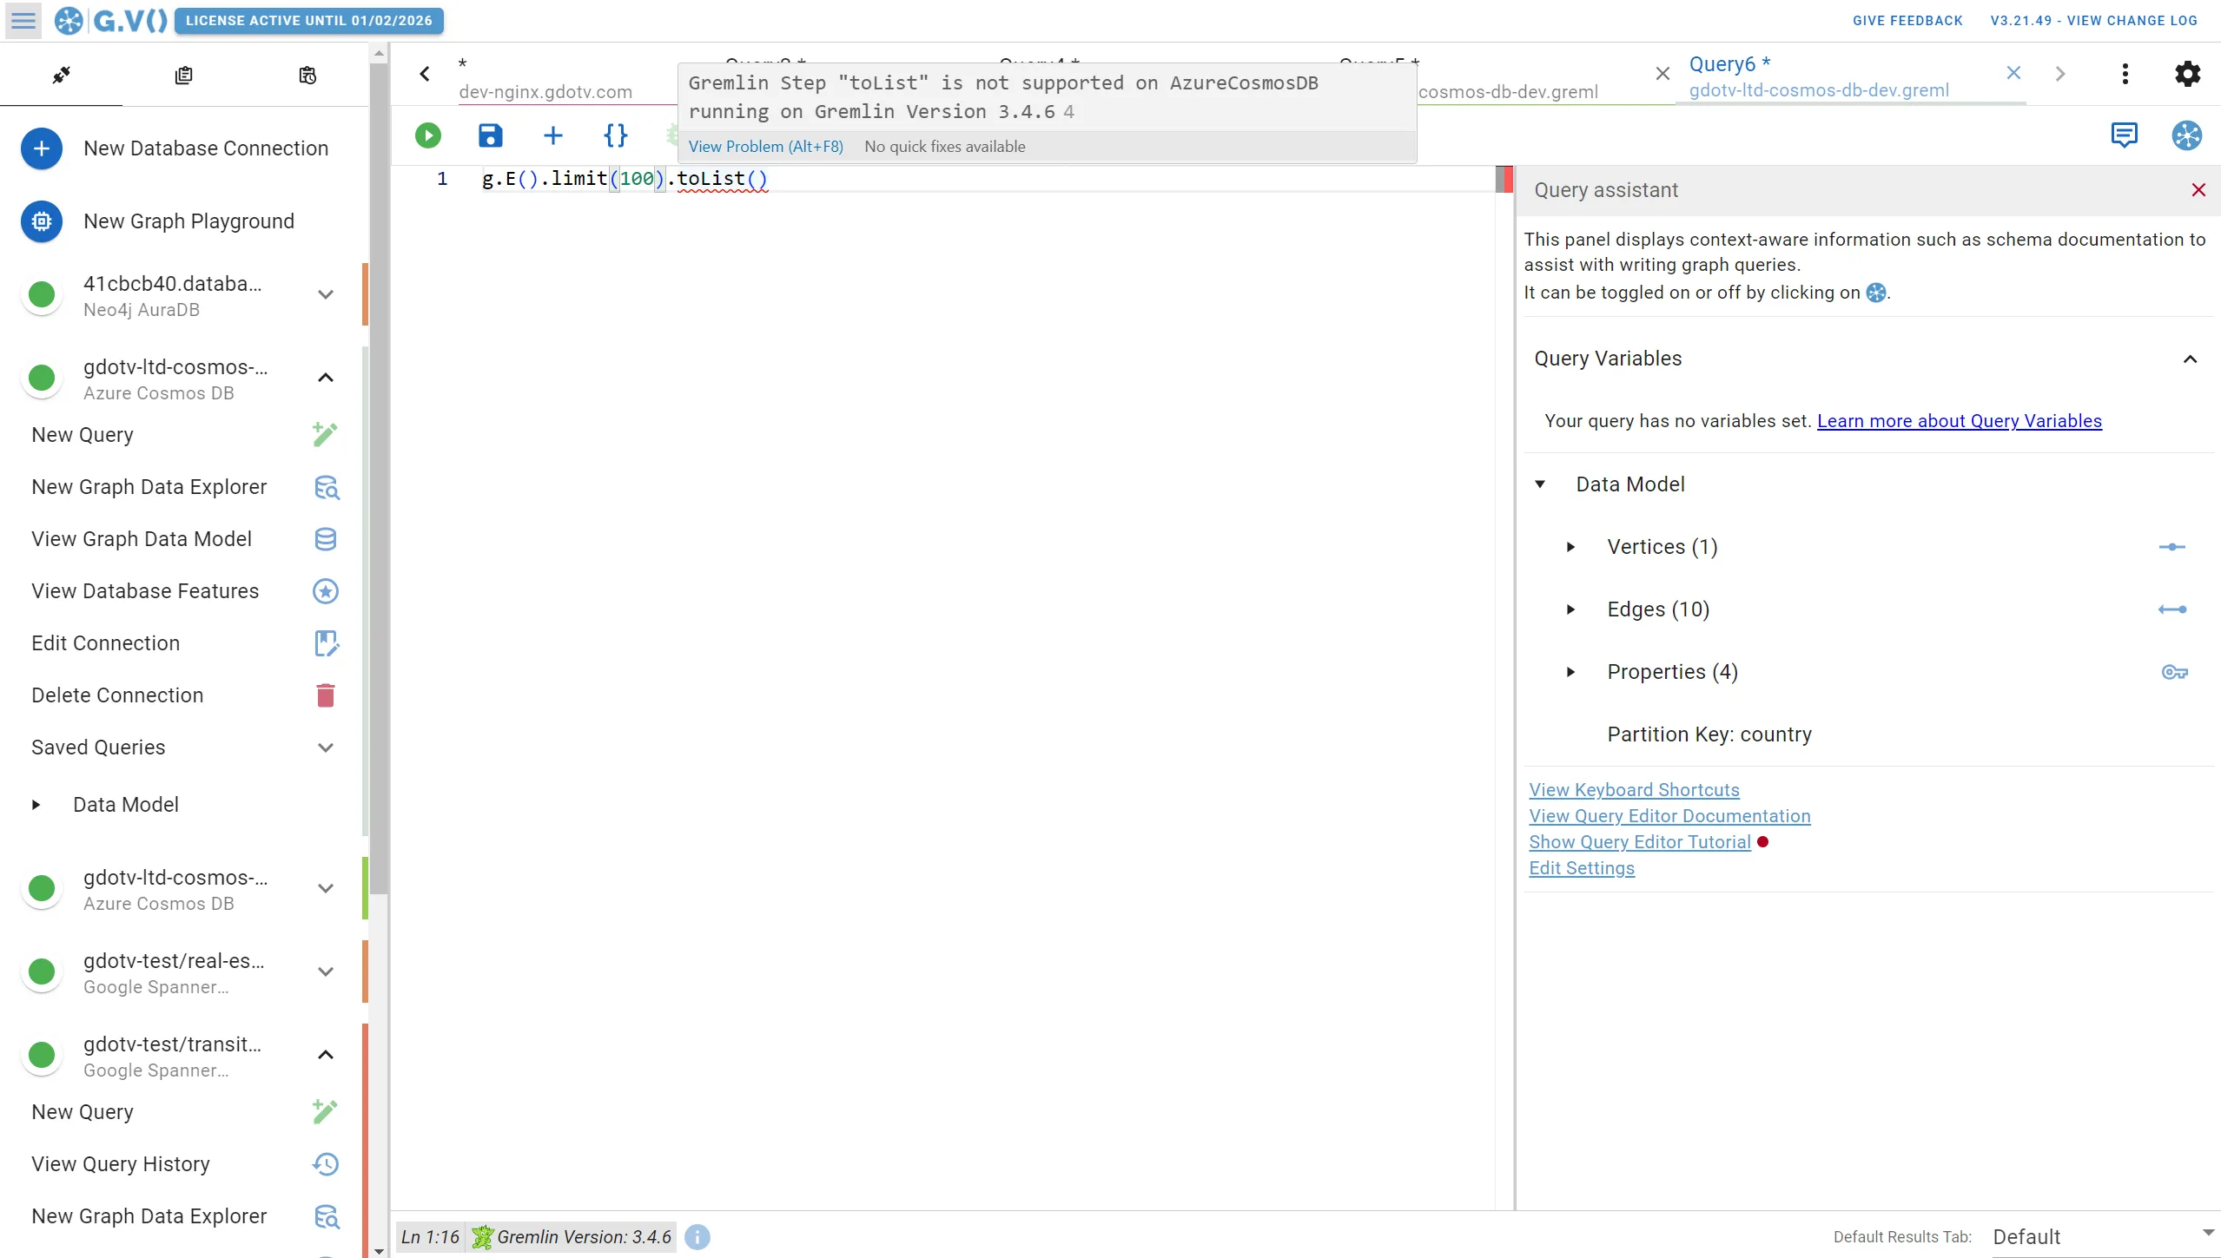This screenshot has height=1258, width=2221.
Task: Click the New Graph Data Explorer icon under the expanded Cosmos connection
Action: point(326,487)
